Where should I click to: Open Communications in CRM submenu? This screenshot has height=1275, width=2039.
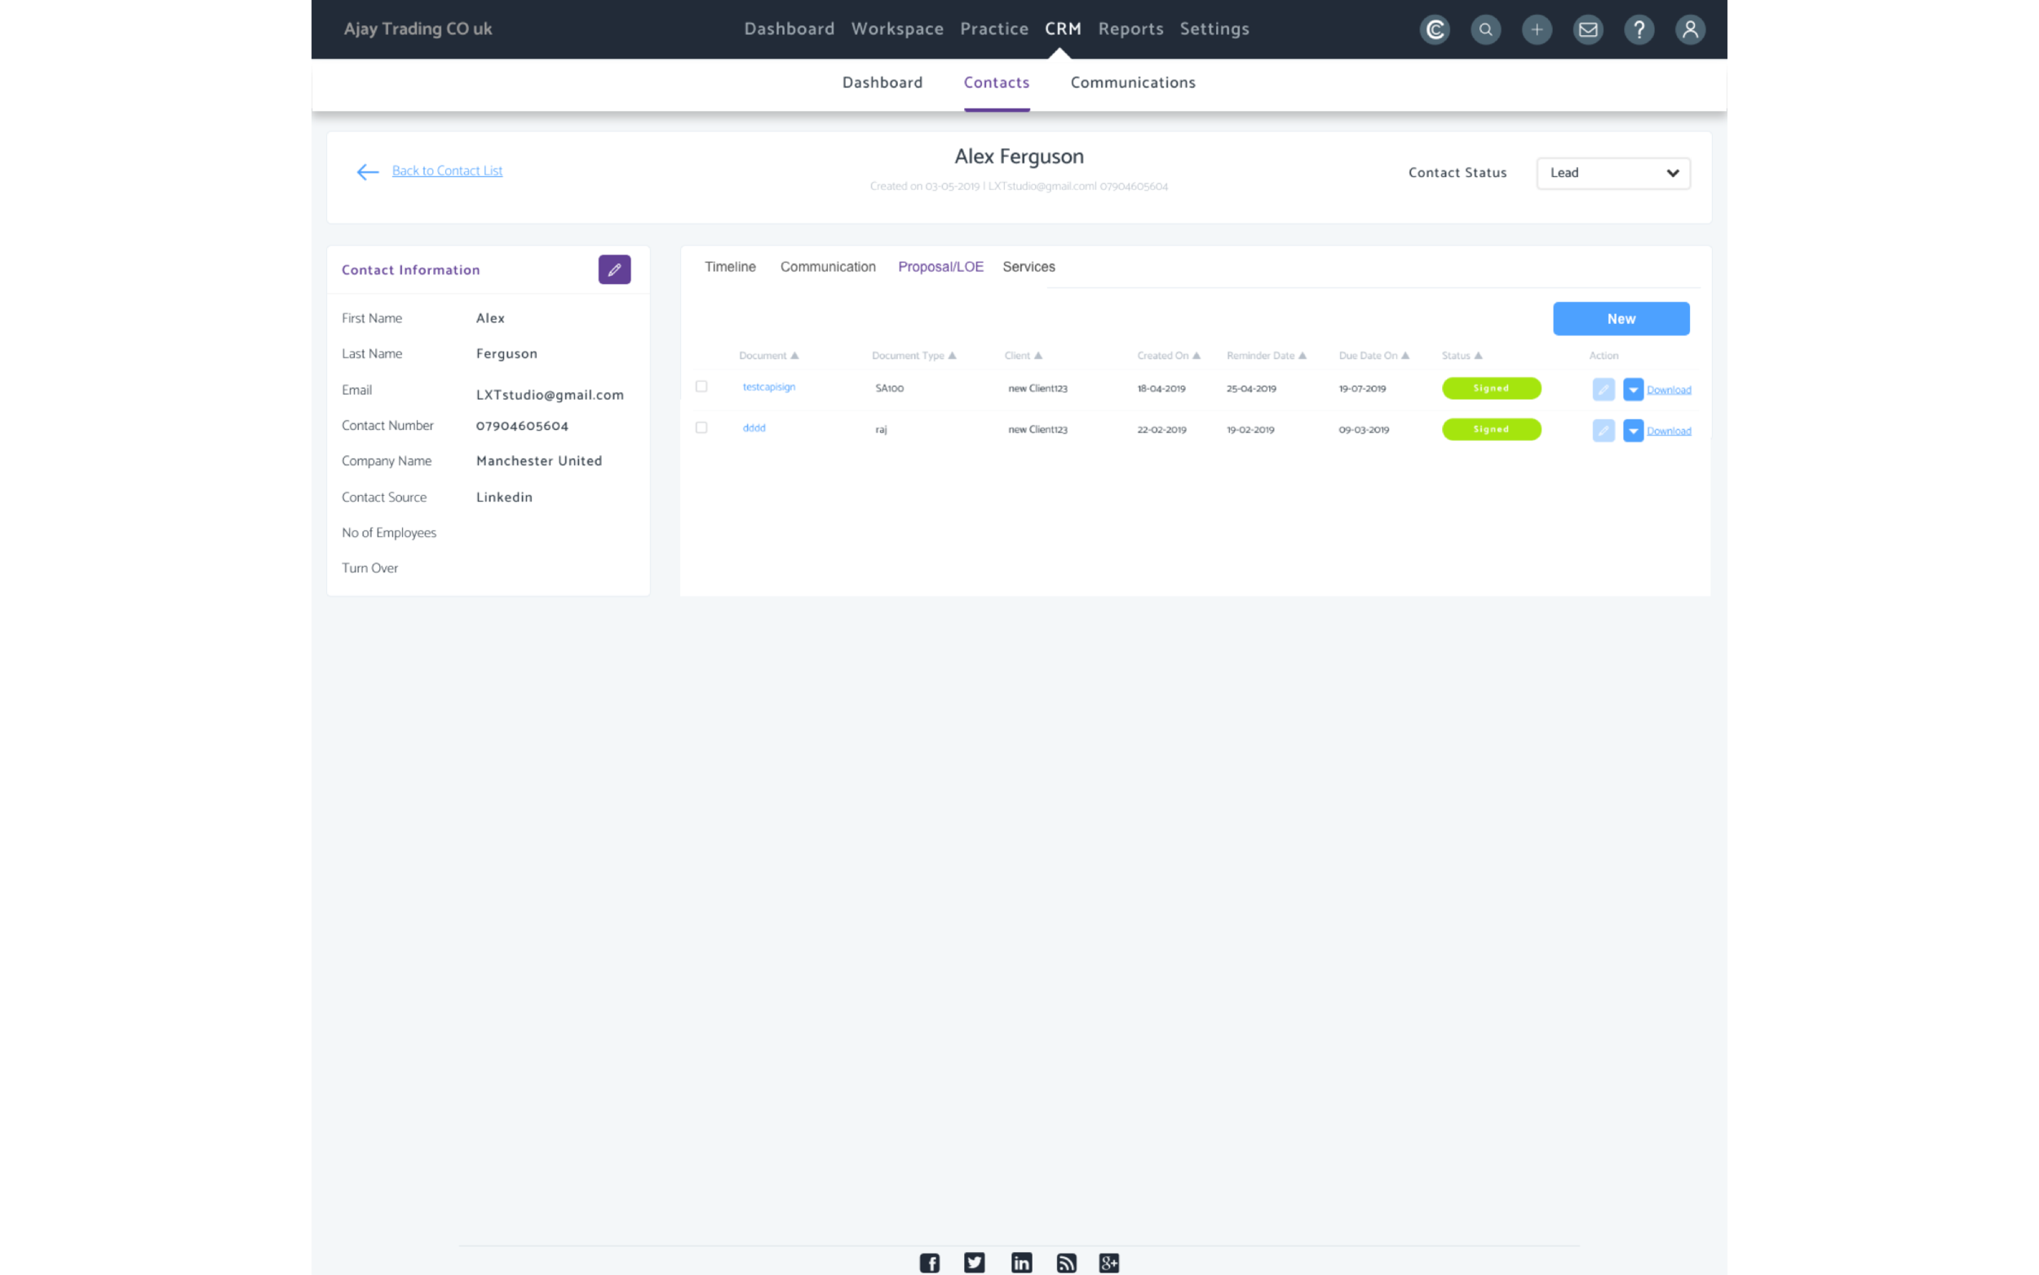click(x=1133, y=82)
